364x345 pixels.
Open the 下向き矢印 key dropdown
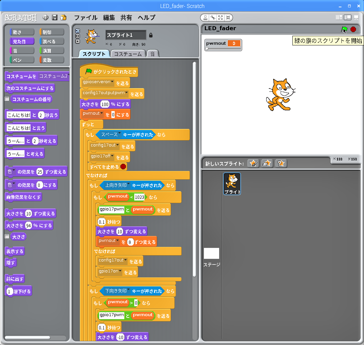[129, 290]
